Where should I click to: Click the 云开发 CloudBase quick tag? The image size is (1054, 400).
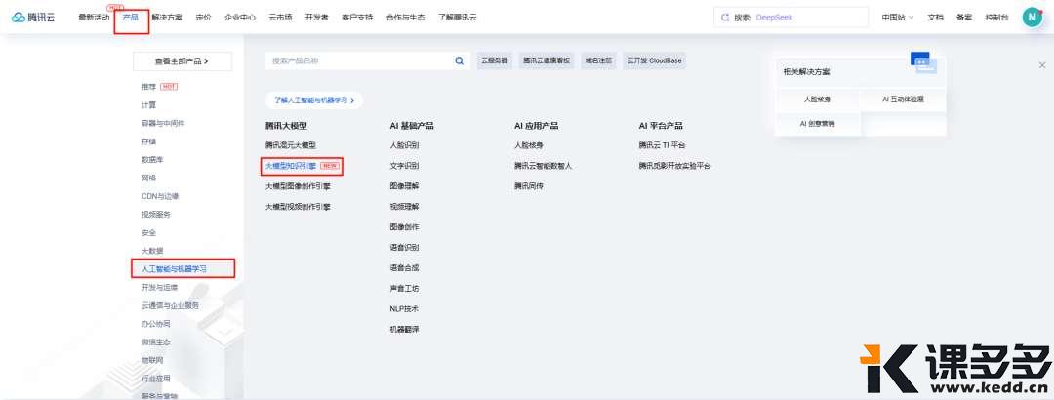tap(654, 60)
